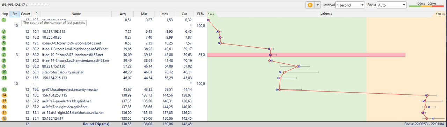The width and height of the screenshot is (447, 127).
Task: Select the hop 3 green circle icon
Action: coord(4,32)
